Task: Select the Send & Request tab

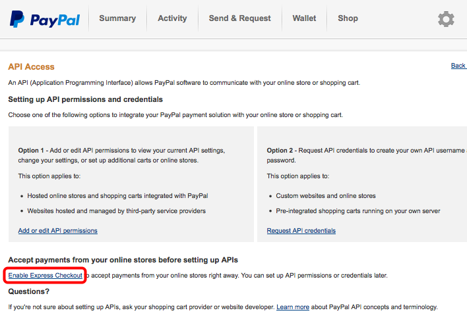Action: [239, 18]
